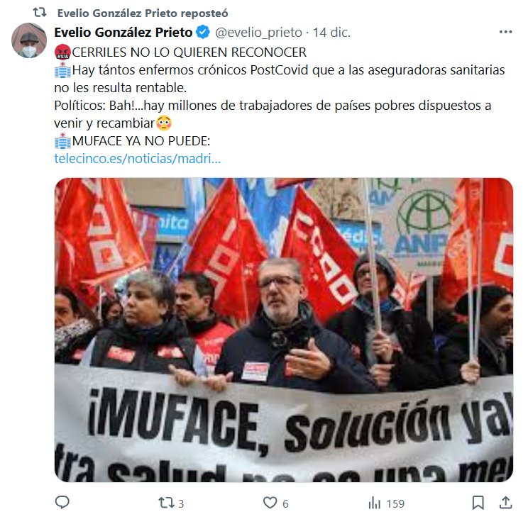This screenshot has width=528, height=519.
Task: Open tweet via "CERRILES NO LO QUIEREN RECONOCER" text
Action: [189, 52]
